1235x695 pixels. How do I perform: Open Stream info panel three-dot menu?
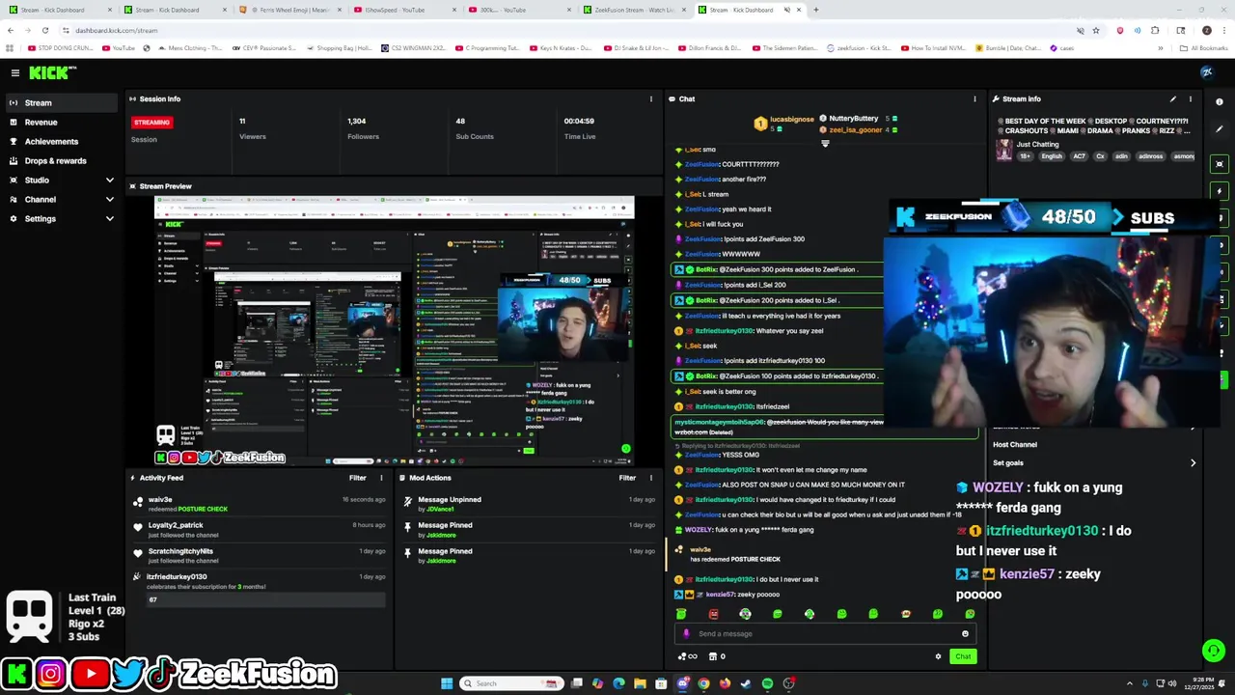point(1190,98)
